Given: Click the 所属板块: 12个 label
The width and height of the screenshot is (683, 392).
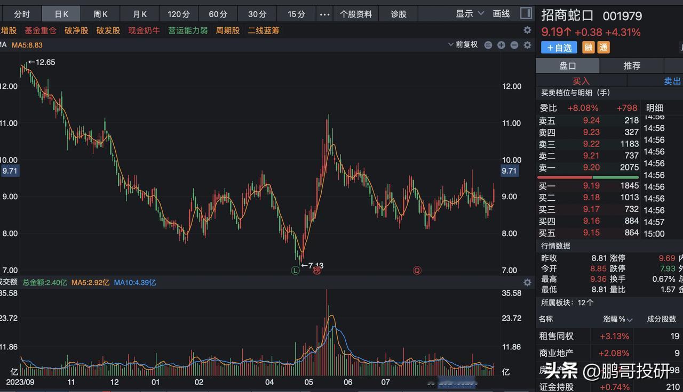Looking at the screenshot, I should [567, 303].
